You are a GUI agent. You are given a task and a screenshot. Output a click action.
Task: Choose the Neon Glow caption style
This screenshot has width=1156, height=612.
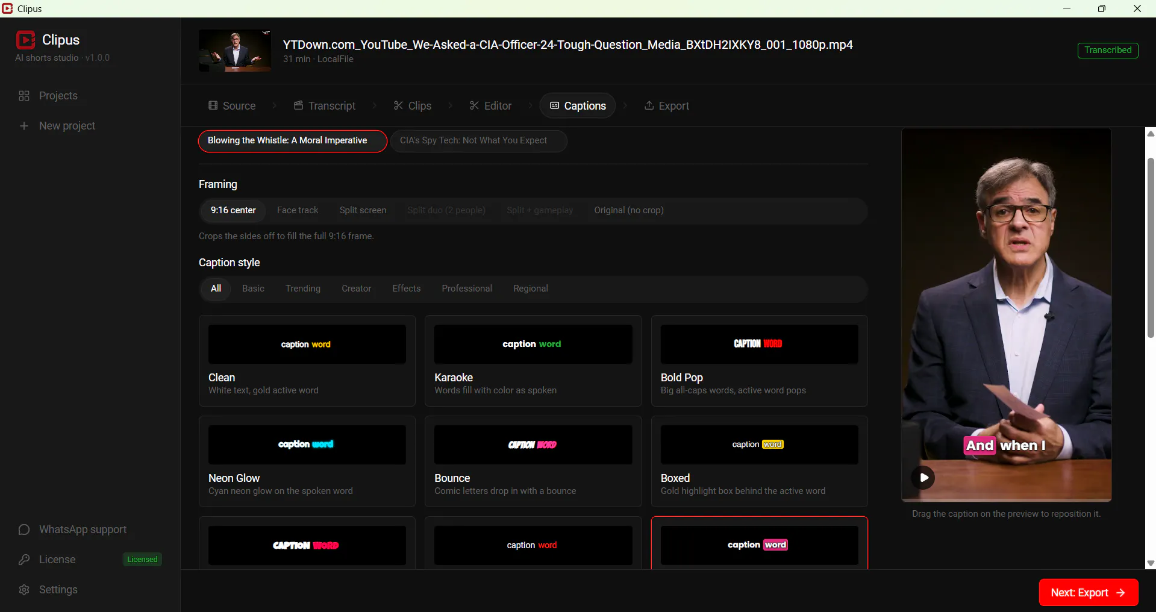pos(307,461)
